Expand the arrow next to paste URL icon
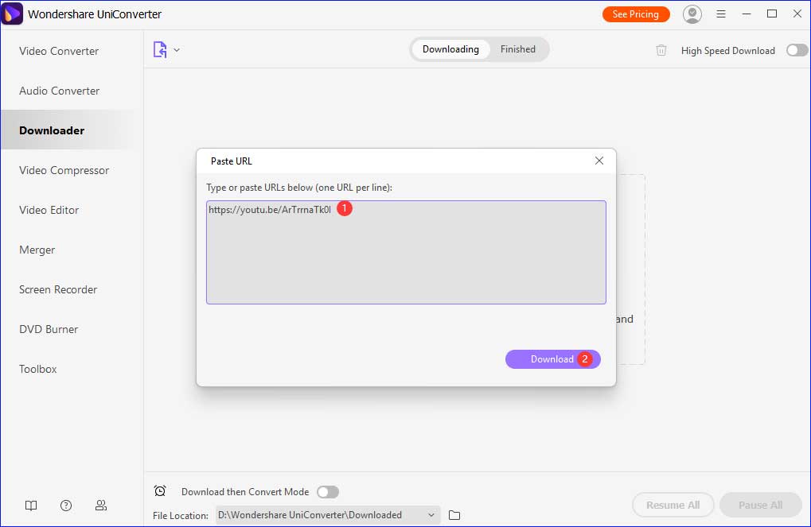The image size is (811, 527). click(177, 50)
